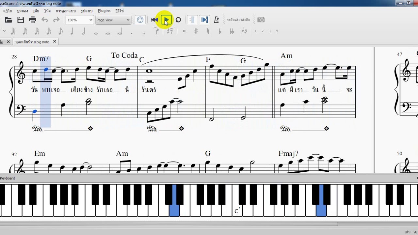Image resolution: width=418 pixels, height=235 pixels.
Task: Select voice 4
Action: 277,31
